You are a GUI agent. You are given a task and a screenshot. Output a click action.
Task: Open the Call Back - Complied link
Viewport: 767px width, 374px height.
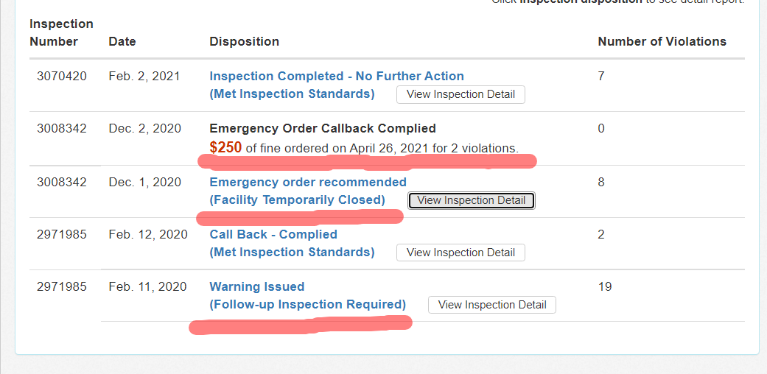click(x=273, y=234)
